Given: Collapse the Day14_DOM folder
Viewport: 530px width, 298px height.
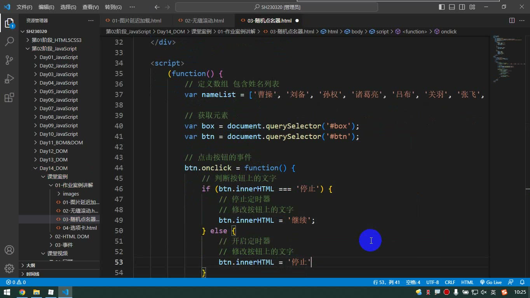Looking at the screenshot, I should pyautogui.click(x=59, y=168).
